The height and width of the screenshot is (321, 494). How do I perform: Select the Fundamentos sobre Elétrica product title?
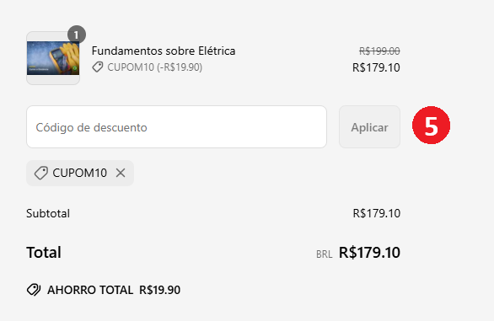tap(164, 51)
